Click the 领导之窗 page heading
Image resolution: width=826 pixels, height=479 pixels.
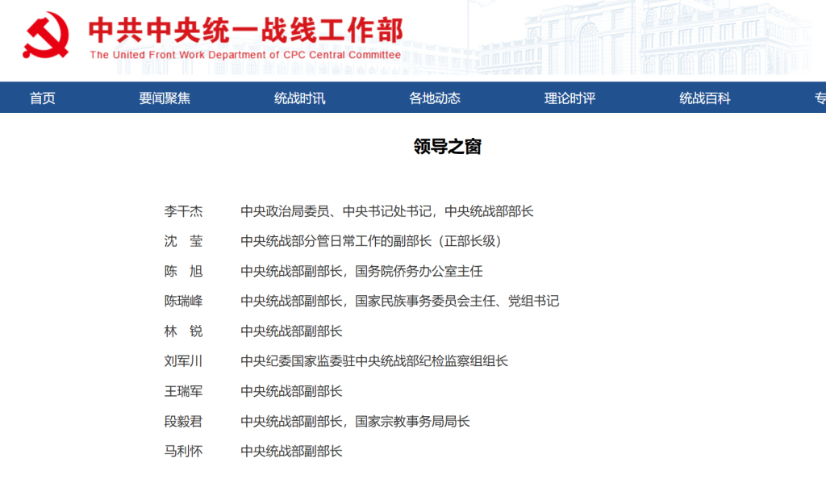click(x=447, y=146)
